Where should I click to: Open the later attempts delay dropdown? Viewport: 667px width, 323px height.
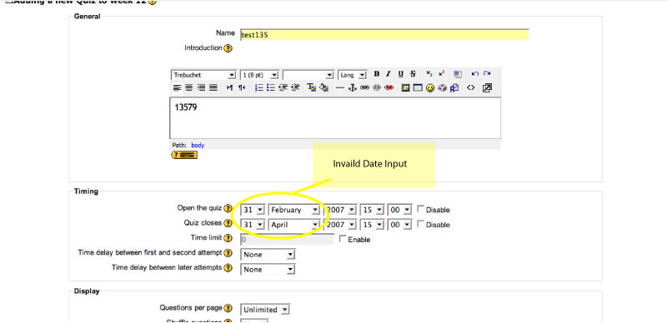pos(268,270)
